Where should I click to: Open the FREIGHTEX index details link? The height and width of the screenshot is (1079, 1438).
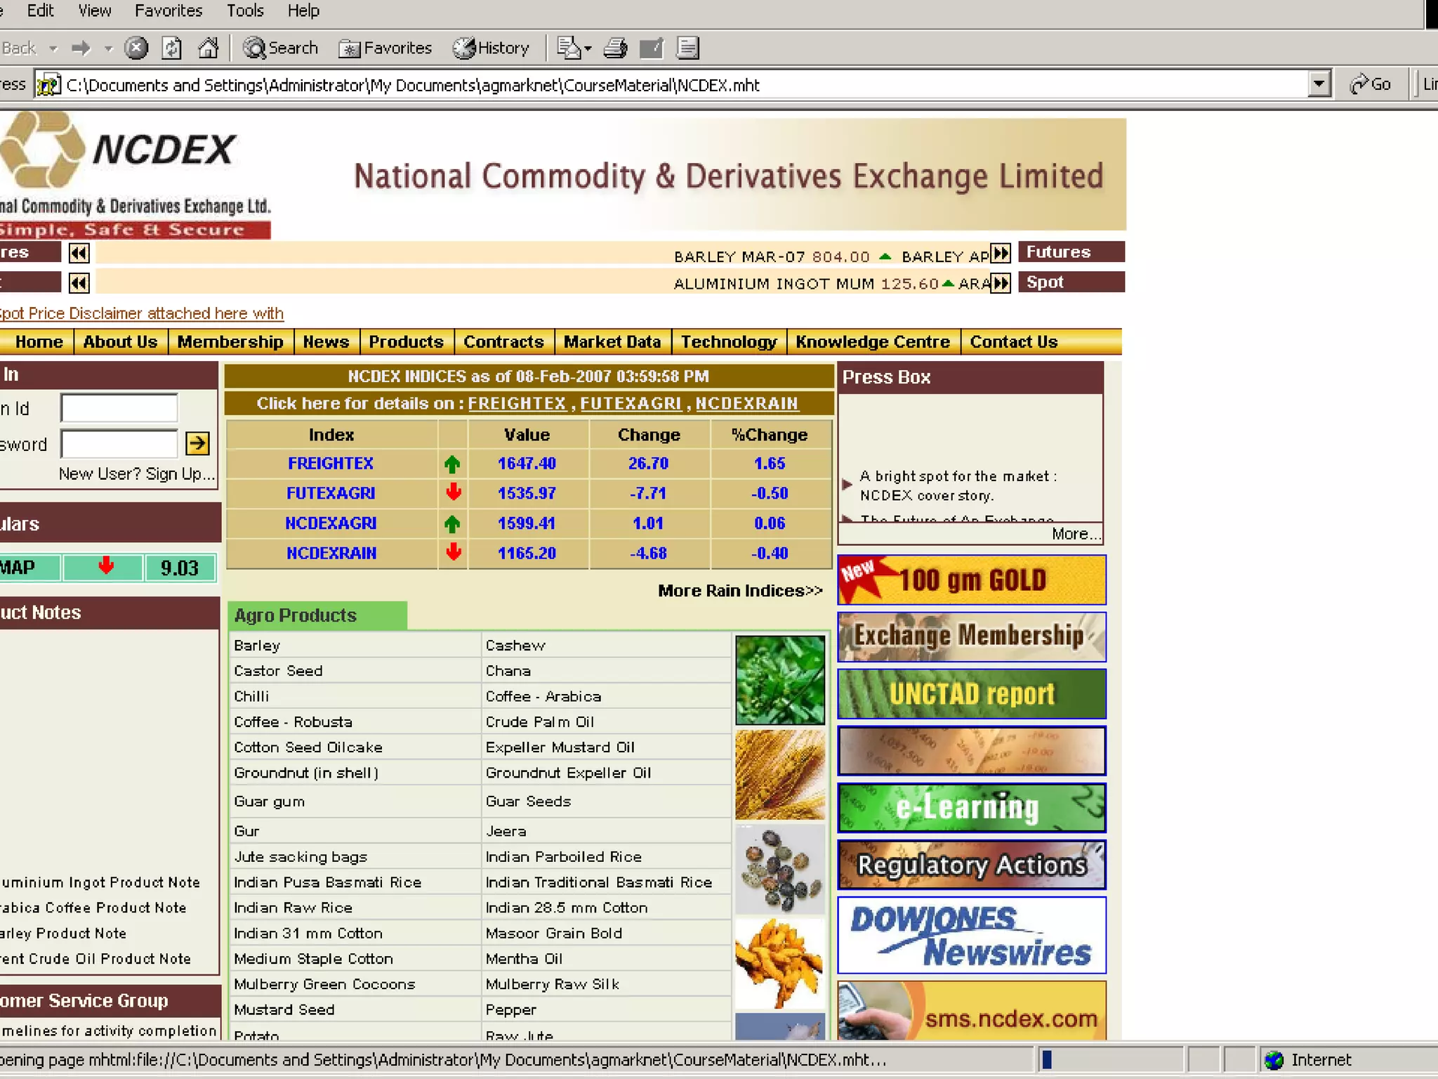[517, 403]
